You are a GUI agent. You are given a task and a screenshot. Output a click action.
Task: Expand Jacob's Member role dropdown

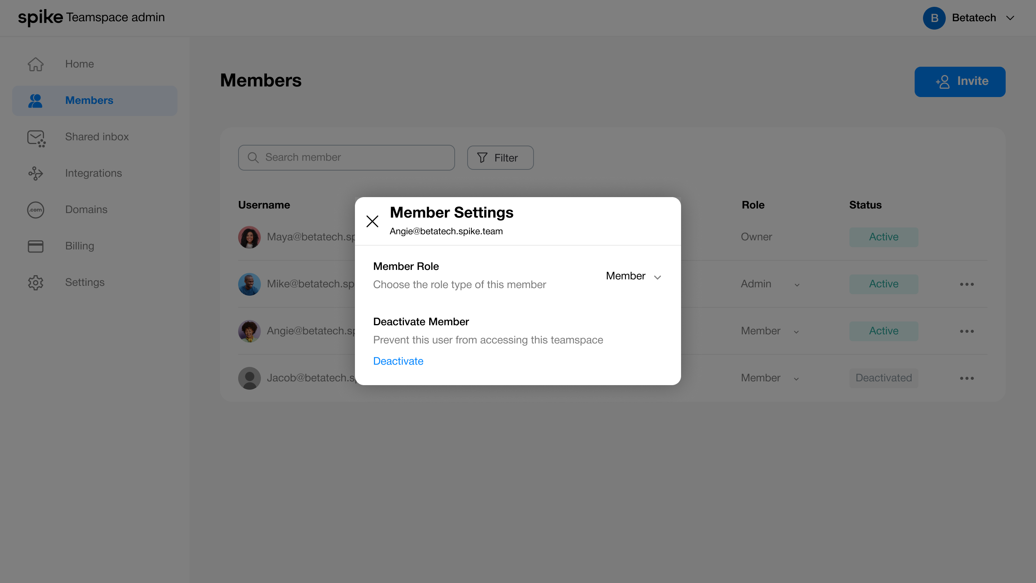[x=796, y=379]
